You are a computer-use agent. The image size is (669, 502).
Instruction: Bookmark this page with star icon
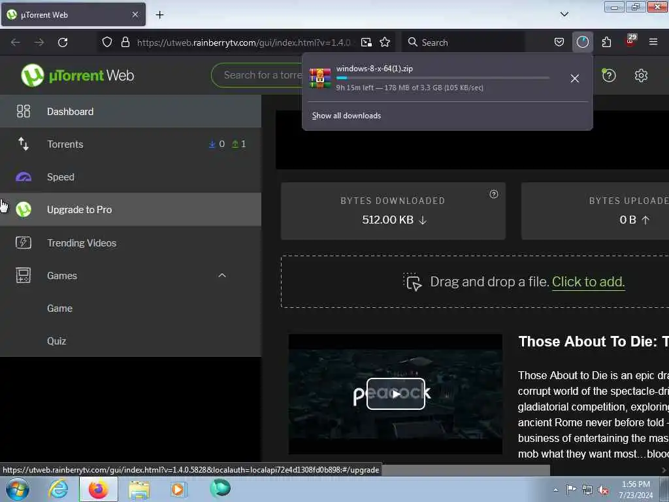point(385,42)
